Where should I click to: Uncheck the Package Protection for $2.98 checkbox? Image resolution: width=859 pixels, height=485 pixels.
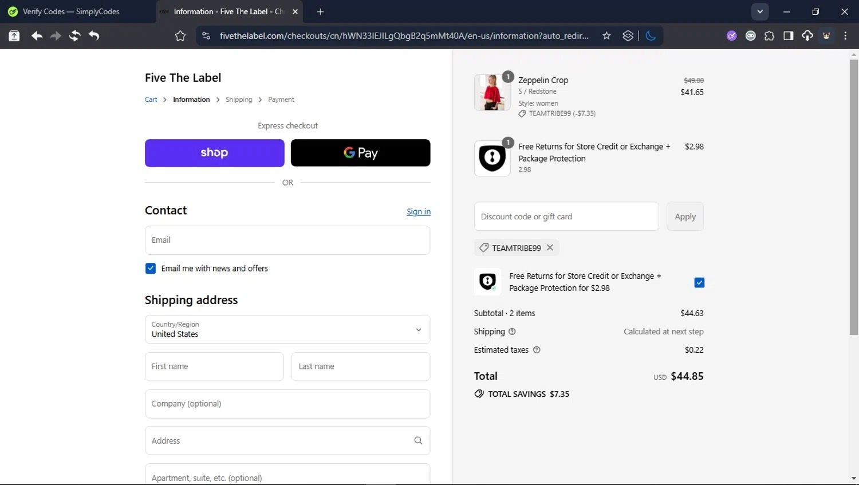pyautogui.click(x=699, y=282)
